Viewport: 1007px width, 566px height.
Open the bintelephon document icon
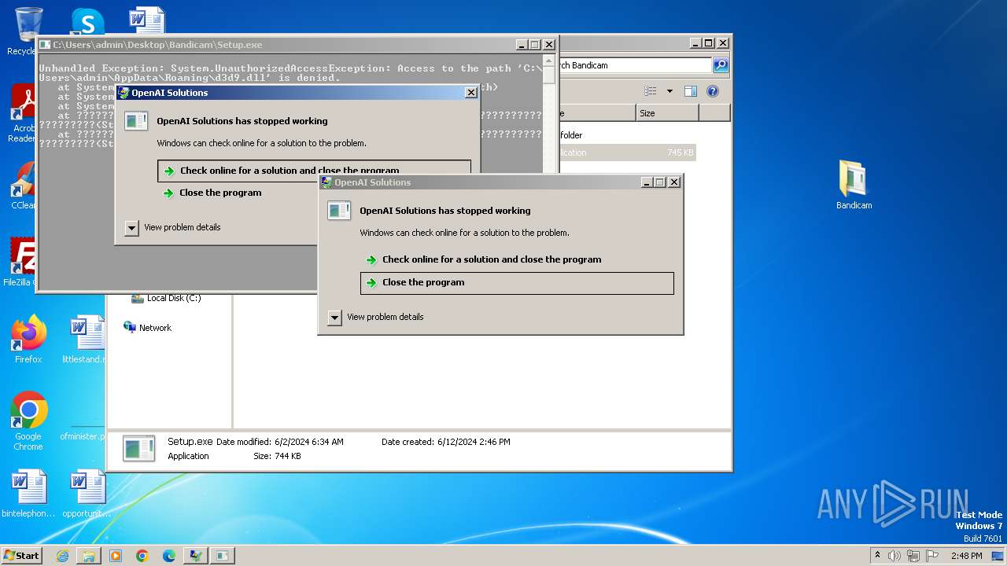point(28,494)
